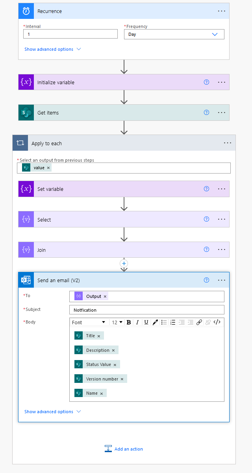The image size is (252, 473).
Task: Insert a numbered list in body
Action: 173,322
